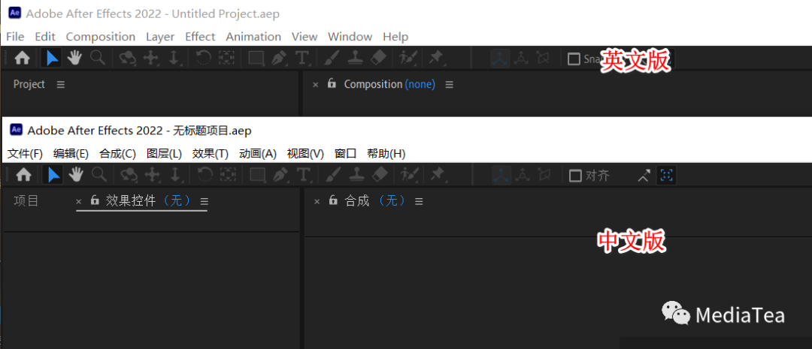Select Pan Behind anchor tool in English version
This screenshot has height=349, width=812.
(x=226, y=59)
